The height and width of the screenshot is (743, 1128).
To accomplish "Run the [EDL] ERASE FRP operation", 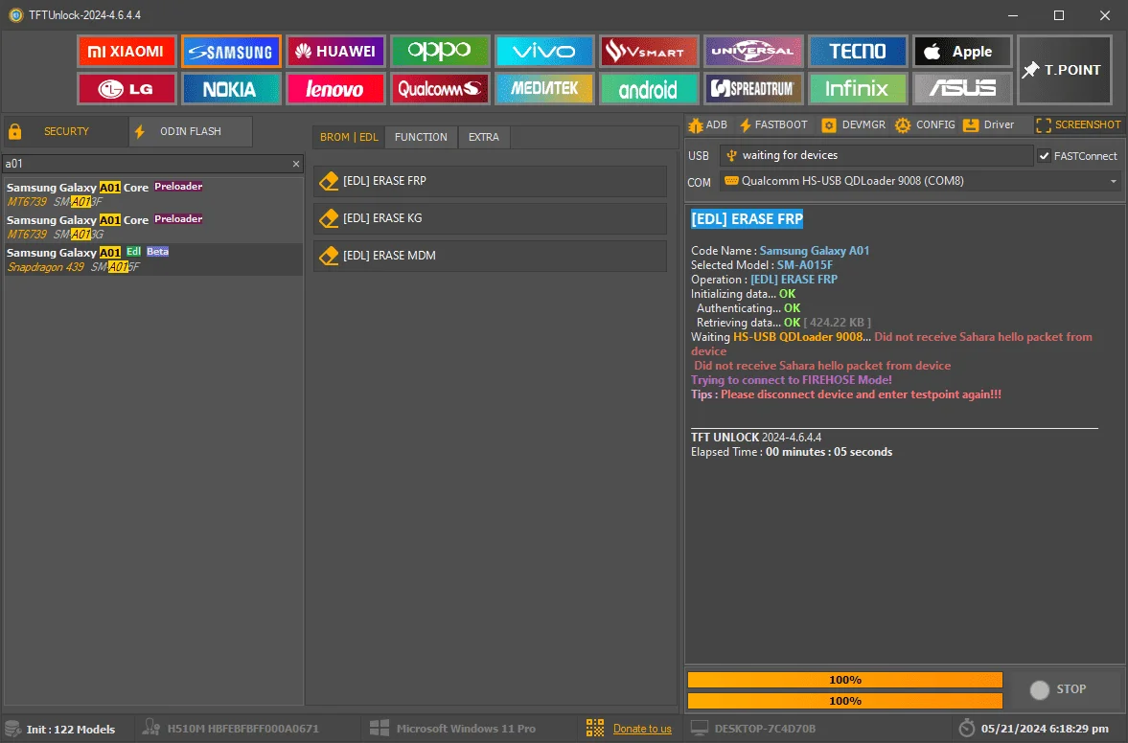I will [x=490, y=181].
